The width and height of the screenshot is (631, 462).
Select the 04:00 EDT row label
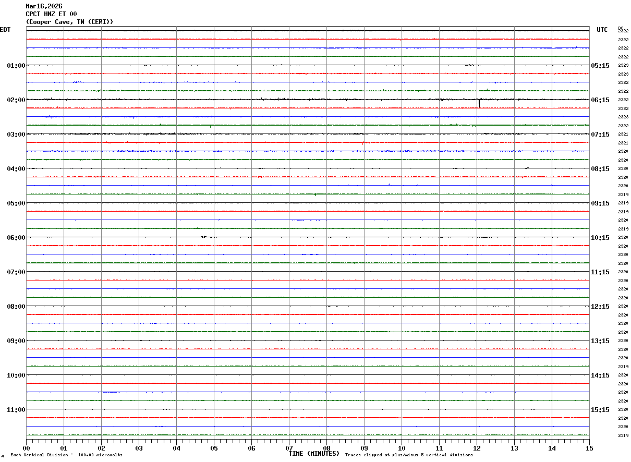[16, 169]
